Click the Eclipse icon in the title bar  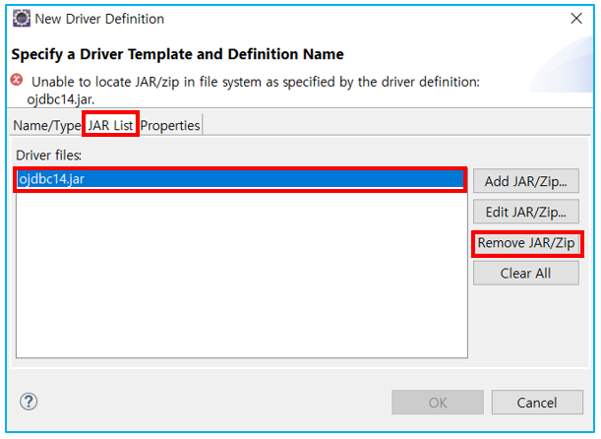[x=21, y=19]
